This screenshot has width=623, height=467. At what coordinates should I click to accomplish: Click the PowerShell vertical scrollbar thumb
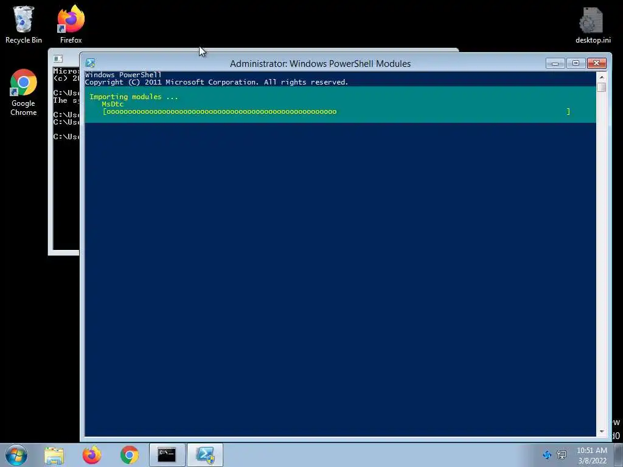click(601, 88)
